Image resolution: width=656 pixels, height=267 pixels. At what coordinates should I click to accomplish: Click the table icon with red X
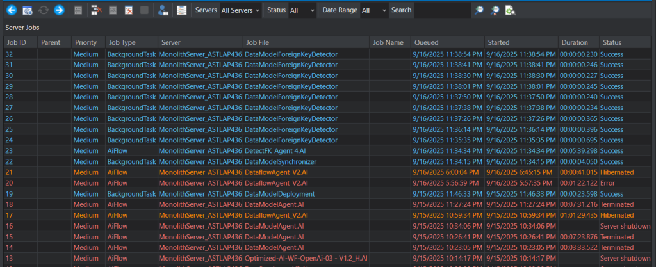point(96,10)
